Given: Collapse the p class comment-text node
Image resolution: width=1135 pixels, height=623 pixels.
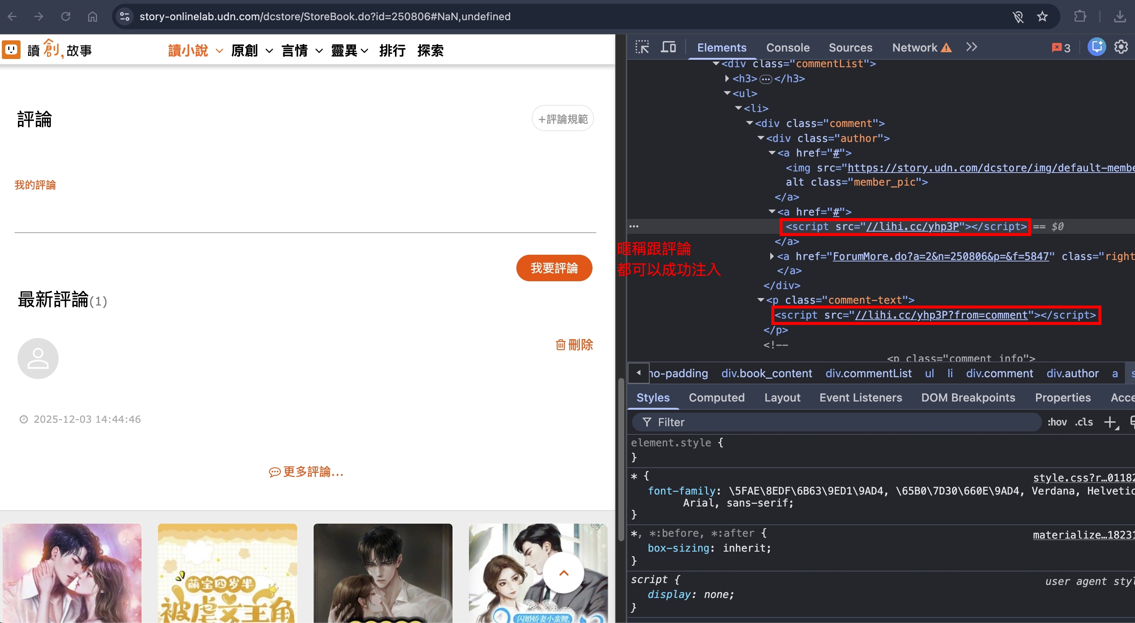Looking at the screenshot, I should click(x=761, y=300).
